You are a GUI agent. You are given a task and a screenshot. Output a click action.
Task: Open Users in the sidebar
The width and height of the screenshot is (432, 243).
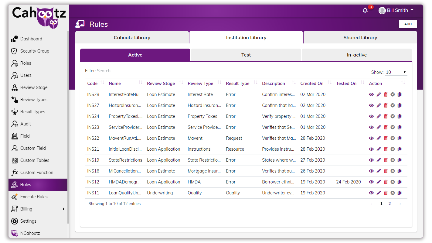(26, 75)
